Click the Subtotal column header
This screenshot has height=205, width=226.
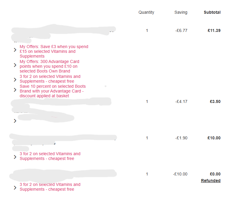click(x=212, y=12)
